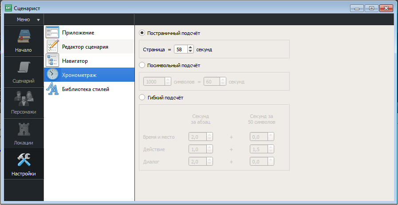Click the 60 секунд spin box
Image resolution: width=398 pixels, height=205 pixels.
[214, 82]
